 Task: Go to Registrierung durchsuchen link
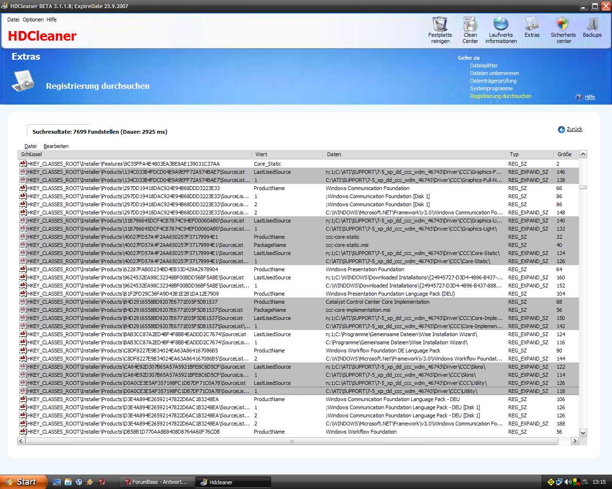[501, 96]
